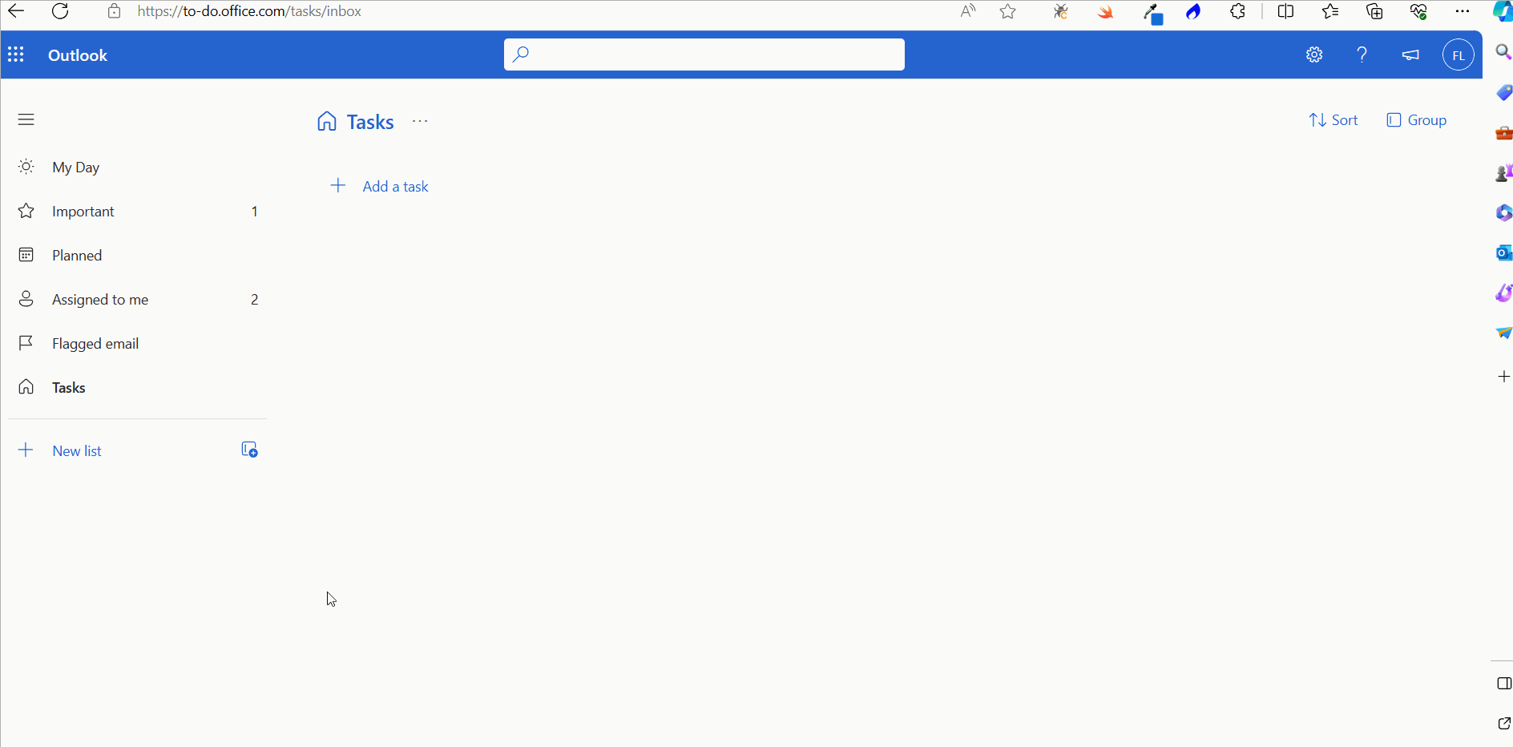Select the Planned list
This screenshot has width=1513, height=747.
pos(76,255)
